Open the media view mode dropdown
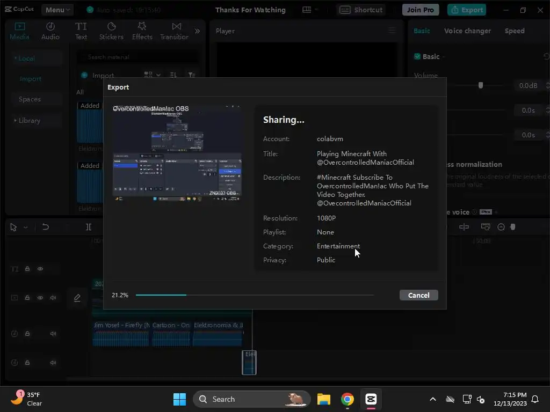The height and width of the screenshot is (412, 550). point(152,75)
